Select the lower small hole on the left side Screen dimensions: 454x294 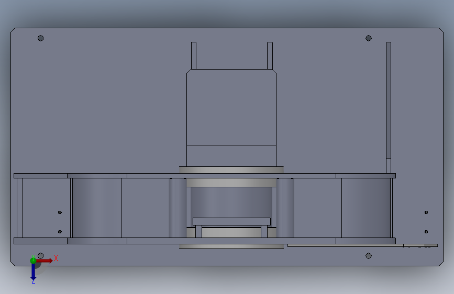point(60,232)
